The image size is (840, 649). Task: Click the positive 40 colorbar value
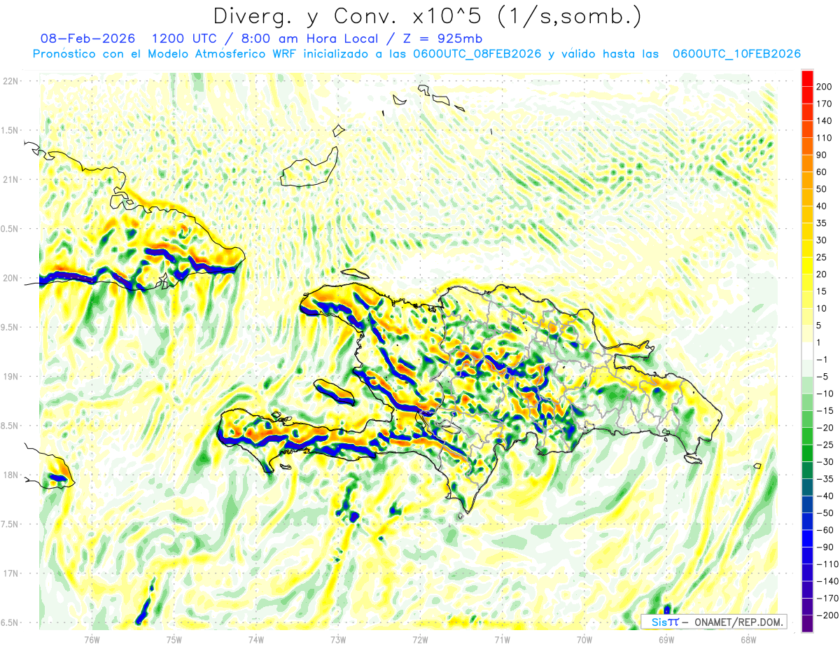822,207
